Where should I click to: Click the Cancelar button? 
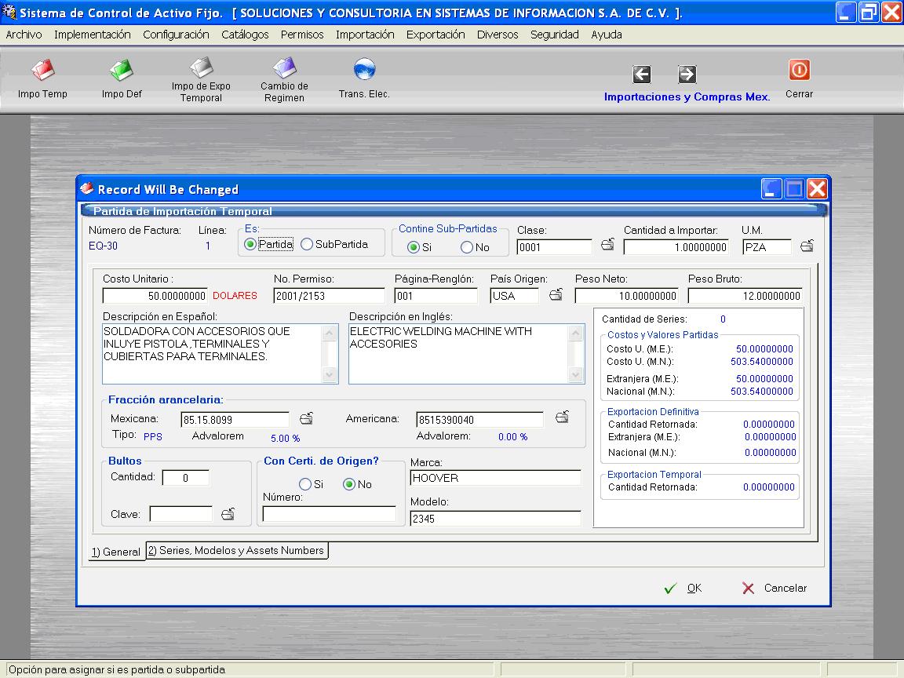click(x=775, y=588)
